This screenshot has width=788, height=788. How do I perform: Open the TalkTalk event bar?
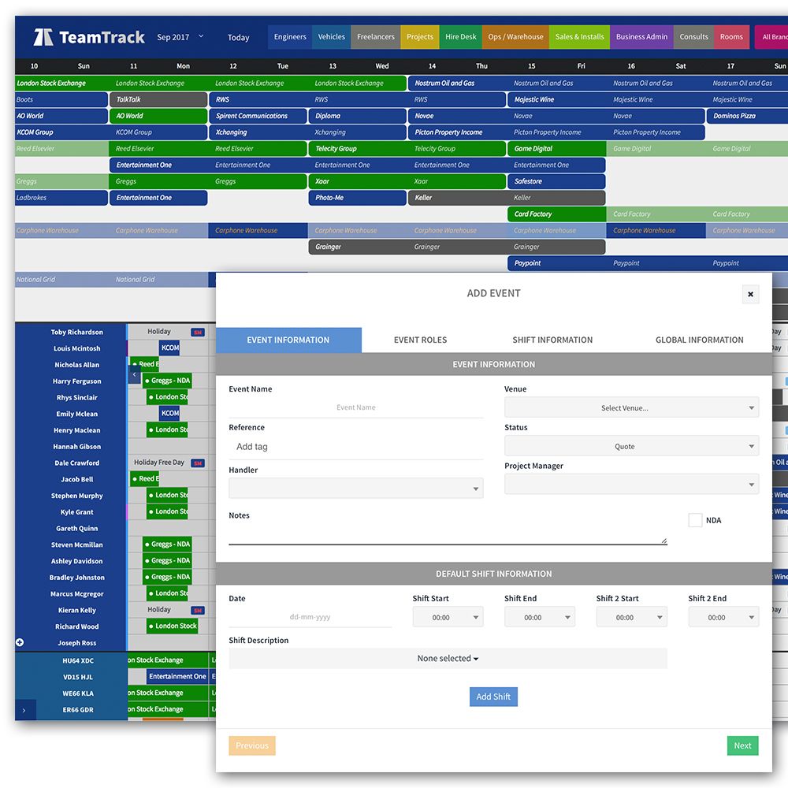tap(158, 99)
